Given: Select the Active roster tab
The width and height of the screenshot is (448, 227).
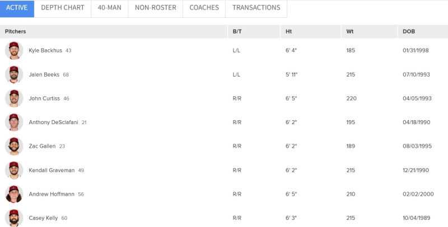Looking at the screenshot, I should tap(17, 8).
